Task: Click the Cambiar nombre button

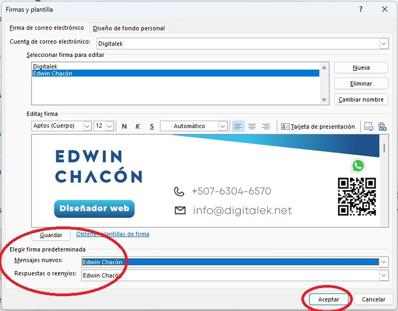Action: [x=361, y=99]
